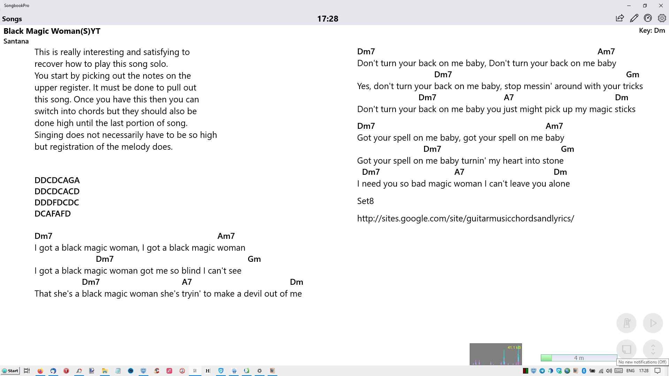The width and height of the screenshot is (669, 376).
Task: Open the guitarmusicchordsandlyrics URL
Action: (466, 218)
